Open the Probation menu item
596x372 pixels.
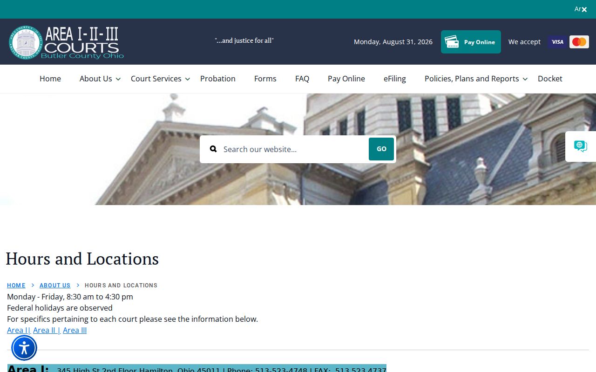[218, 79]
